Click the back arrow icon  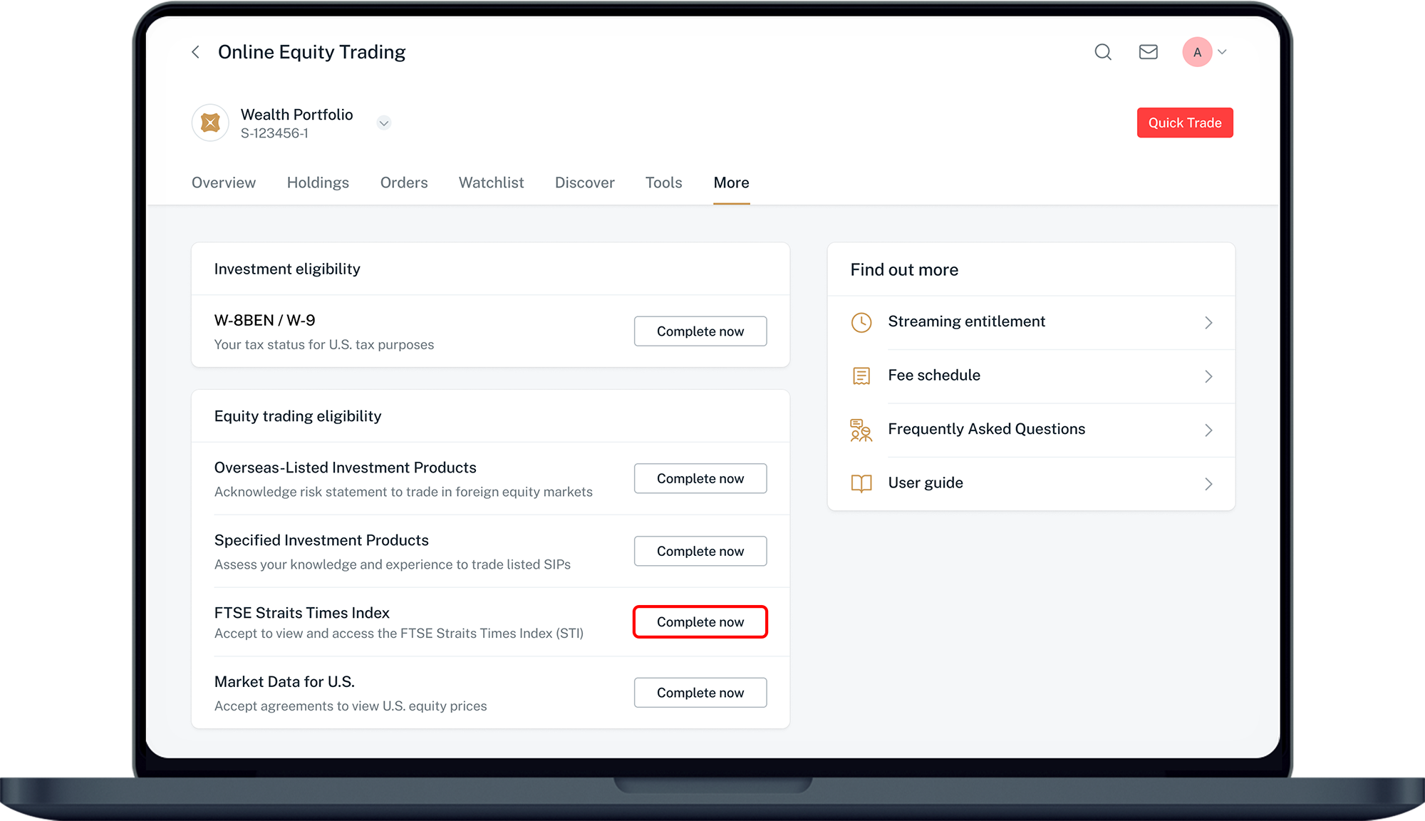(x=195, y=52)
